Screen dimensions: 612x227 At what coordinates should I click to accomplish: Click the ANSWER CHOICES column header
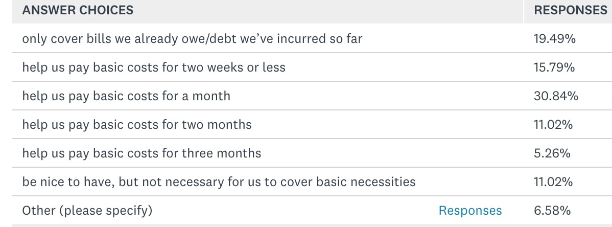click(x=78, y=10)
